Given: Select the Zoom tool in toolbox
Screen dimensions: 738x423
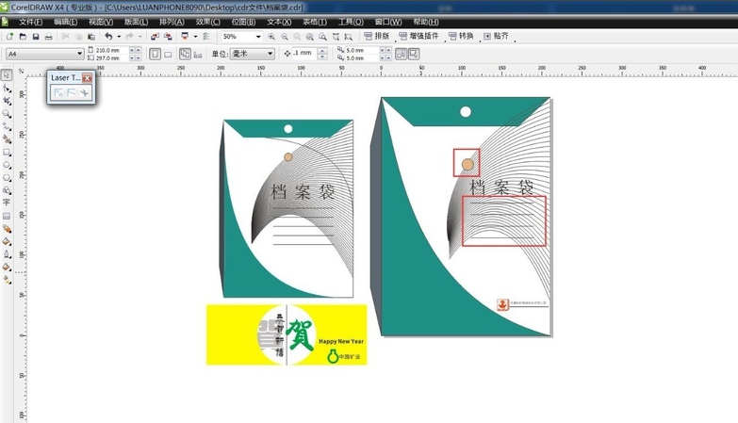Looking at the screenshot, I should 7,113.
